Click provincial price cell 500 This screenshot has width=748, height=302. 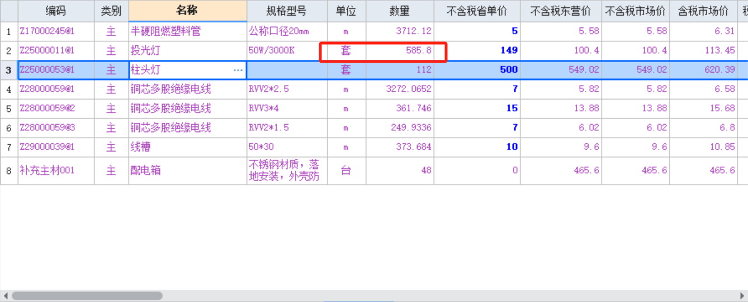pyautogui.click(x=477, y=70)
